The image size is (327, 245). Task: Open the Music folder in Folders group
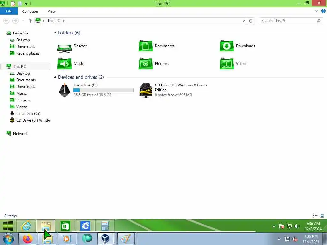click(71, 64)
